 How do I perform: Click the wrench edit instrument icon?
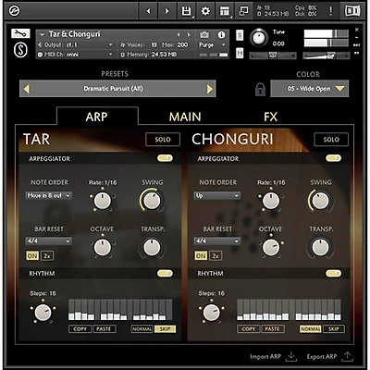coord(20,33)
